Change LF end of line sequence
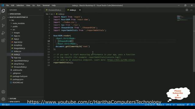 point(174,105)
